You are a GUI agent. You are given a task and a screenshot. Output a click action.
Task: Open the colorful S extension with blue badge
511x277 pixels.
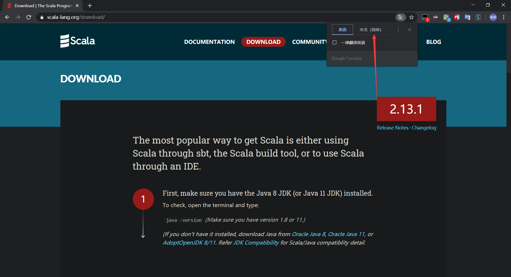point(447,18)
